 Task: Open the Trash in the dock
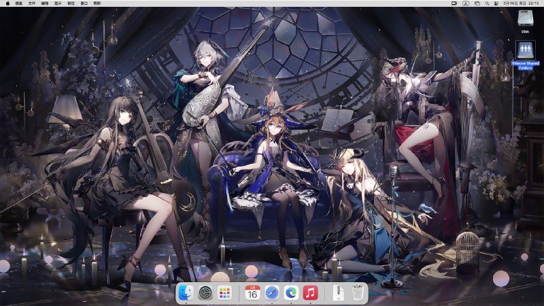tap(358, 293)
